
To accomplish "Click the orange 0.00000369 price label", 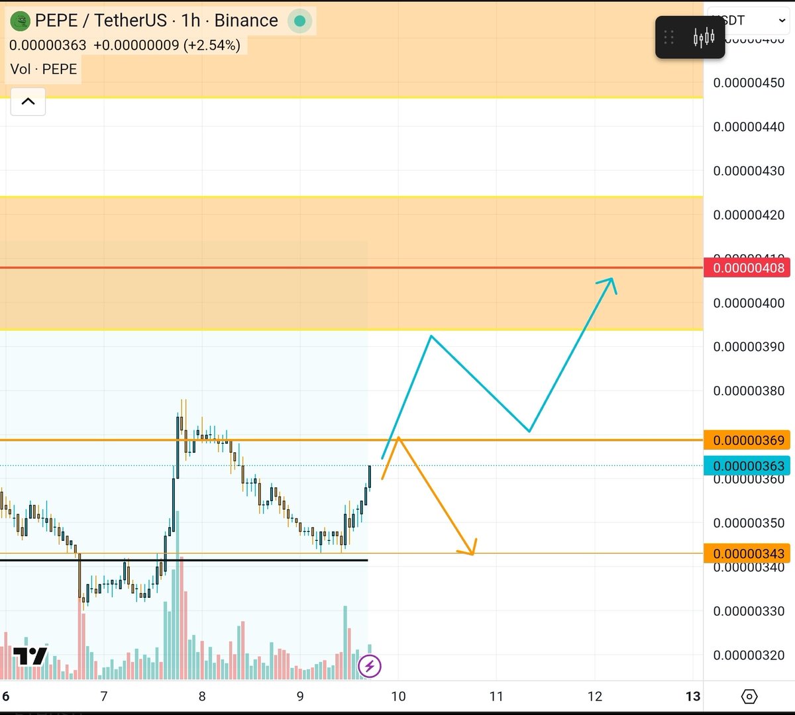I will click(747, 440).
